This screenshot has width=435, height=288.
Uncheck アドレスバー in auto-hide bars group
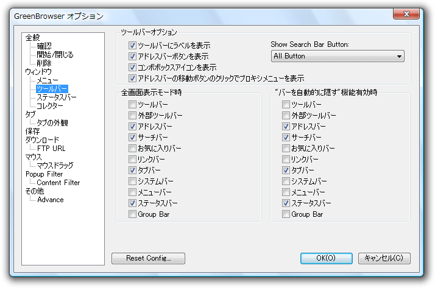tap(286, 127)
